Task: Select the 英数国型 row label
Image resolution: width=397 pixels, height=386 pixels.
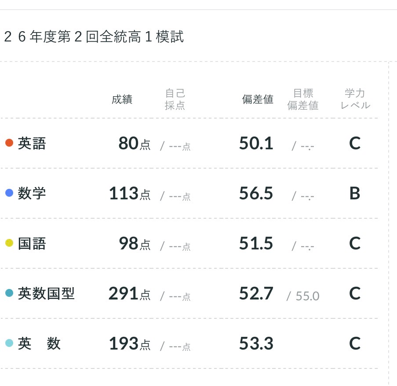Action: [46, 293]
